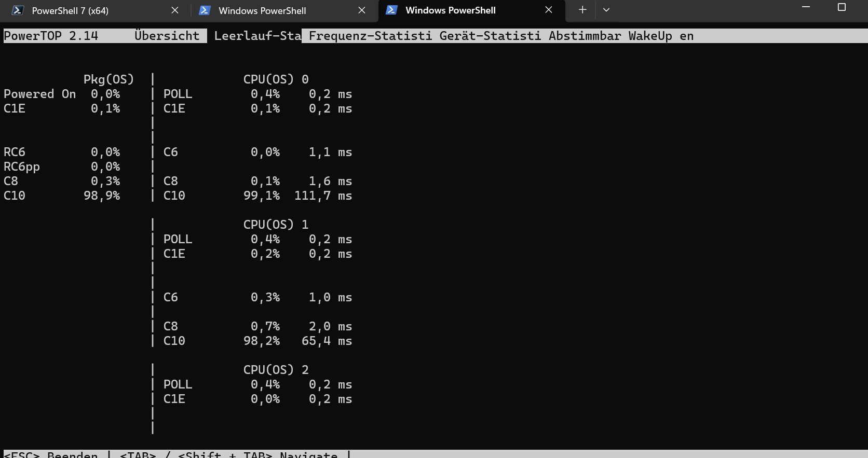Screen dimensions: 868x458
Task: Click the package C10 value 98,9%
Action: pyautogui.click(x=102, y=196)
